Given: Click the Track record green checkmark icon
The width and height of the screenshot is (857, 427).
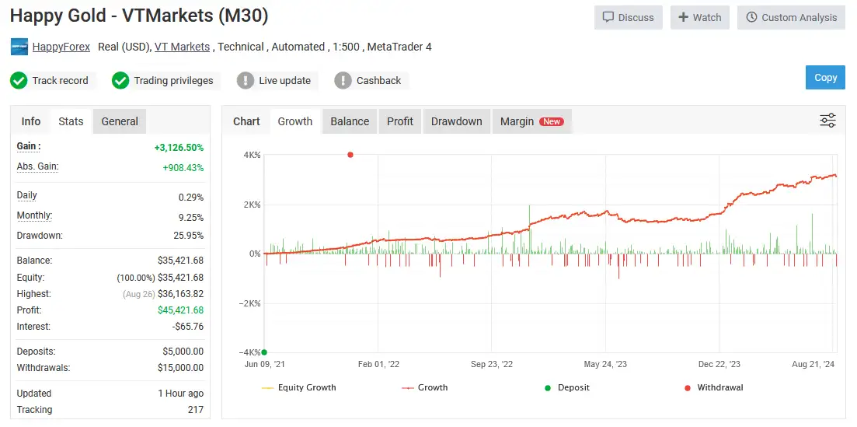Looking at the screenshot, I should (19, 81).
